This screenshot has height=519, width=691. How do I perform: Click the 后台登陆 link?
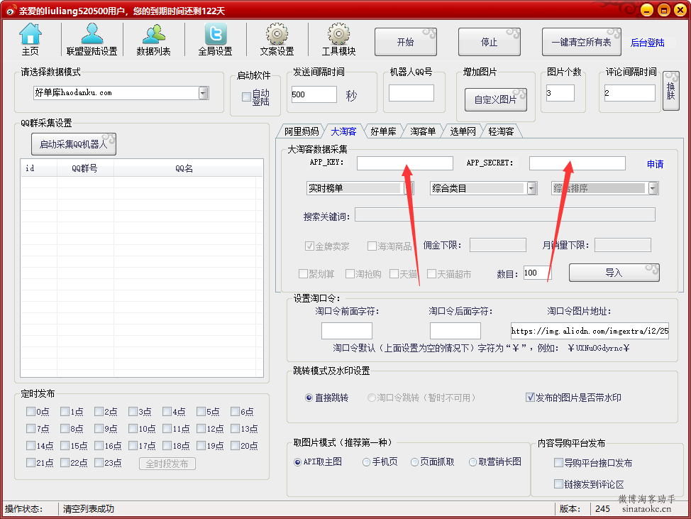pos(647,43)
